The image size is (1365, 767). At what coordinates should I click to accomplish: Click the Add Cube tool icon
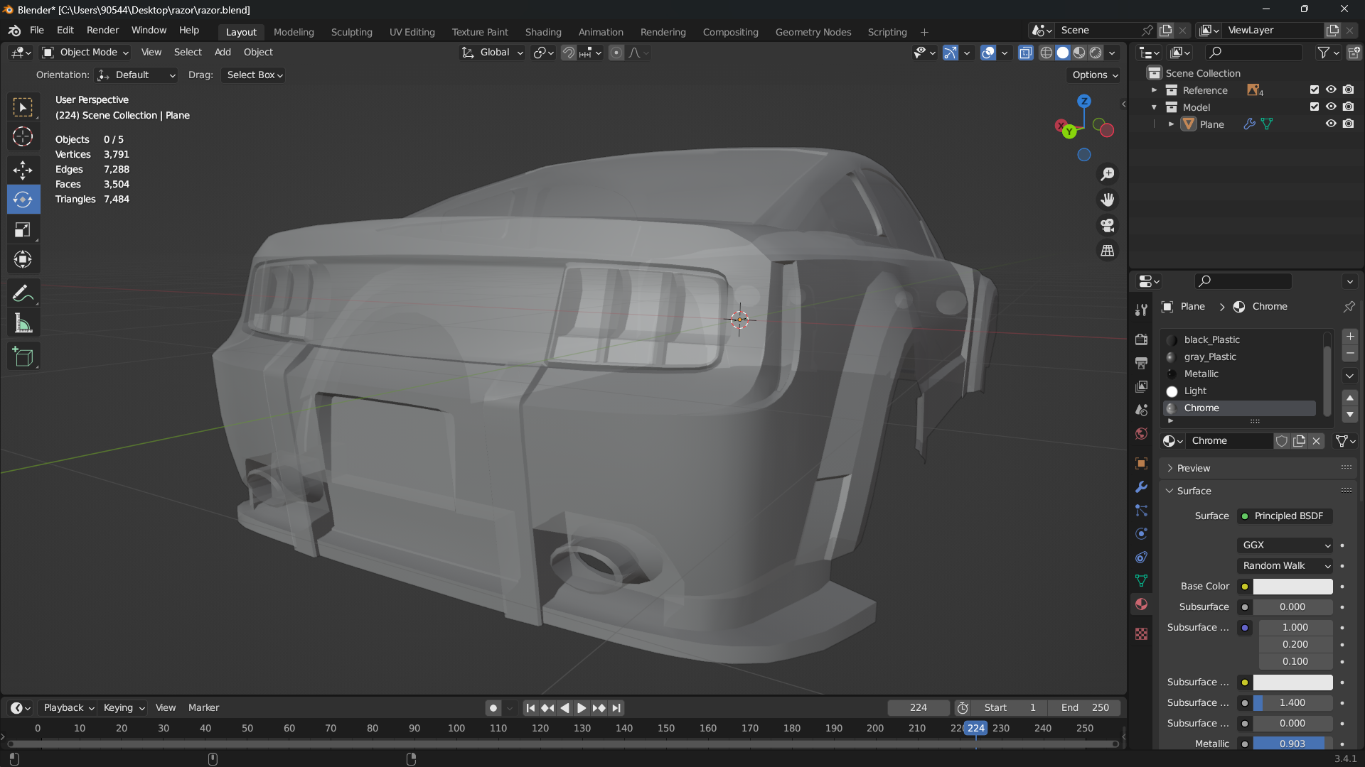(23, 357)
